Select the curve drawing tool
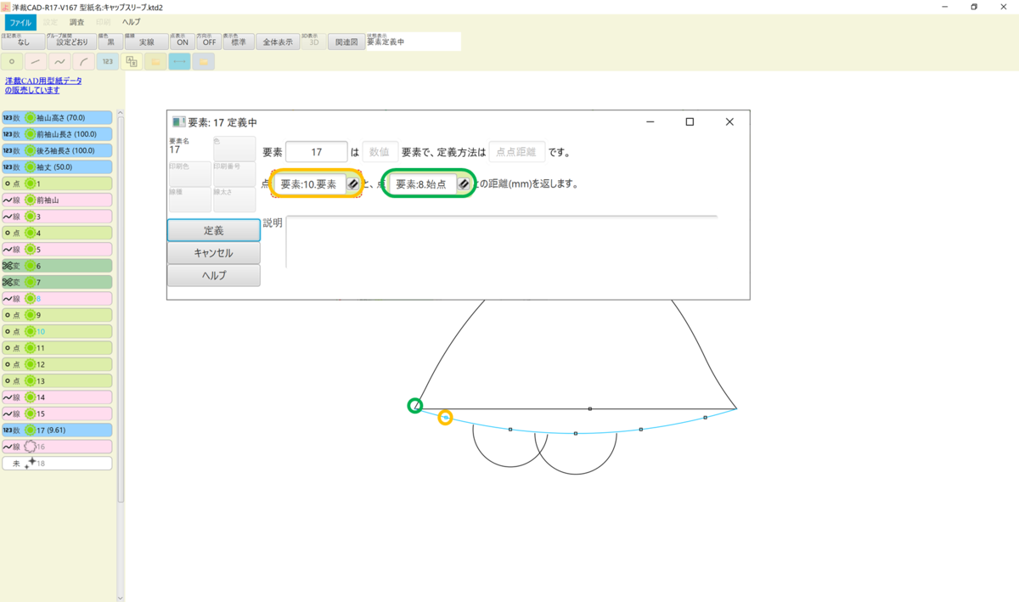Image resolution: width=1019 pixels, height=602 pixels. [x=58, y=61]
